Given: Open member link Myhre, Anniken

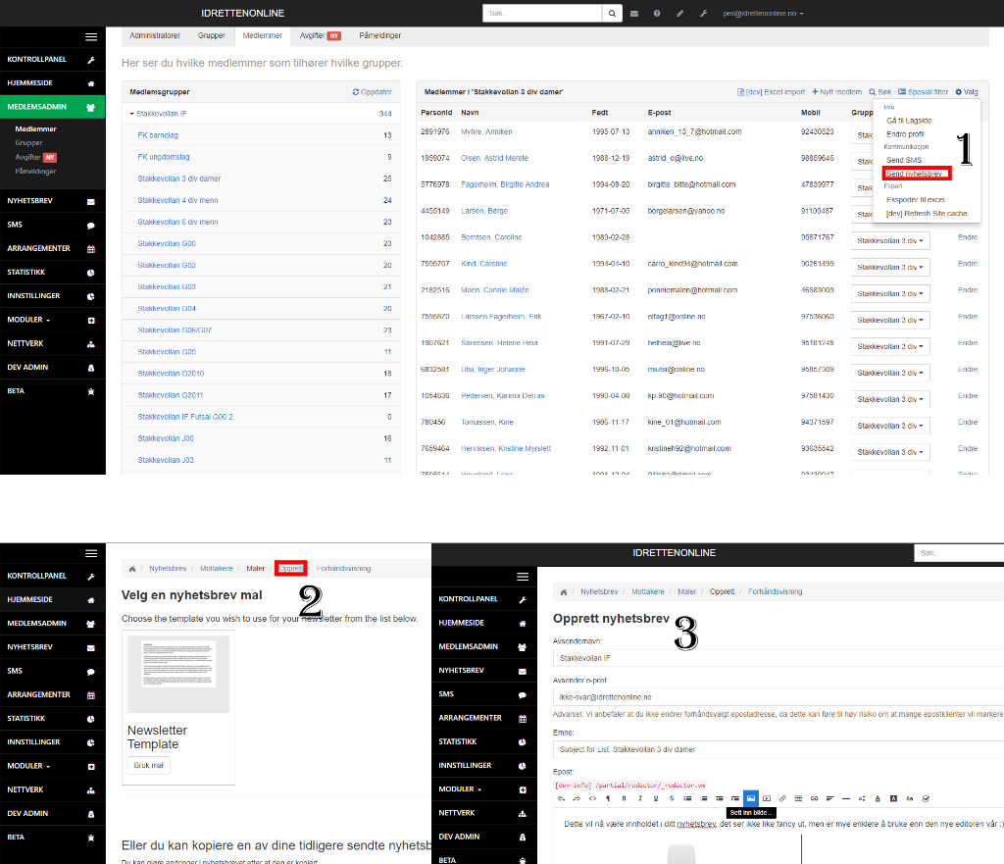Looking at the screenshot, I should pyautogui.click(x=487, y=131).
